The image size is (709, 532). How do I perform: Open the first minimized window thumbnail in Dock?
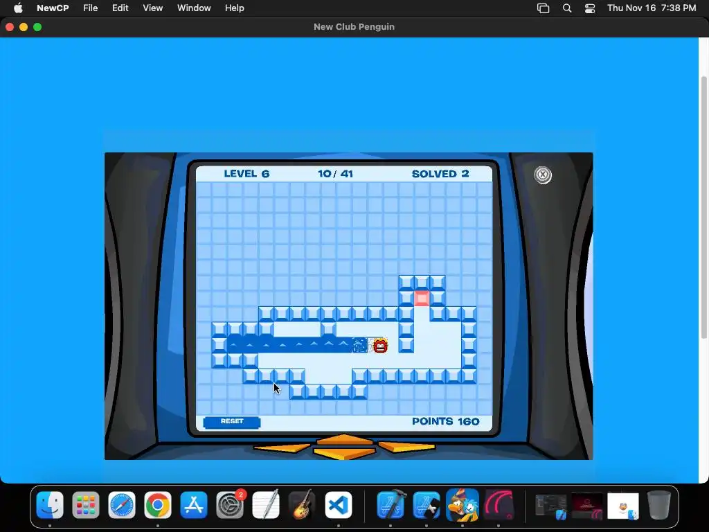(x=550, y=506)
